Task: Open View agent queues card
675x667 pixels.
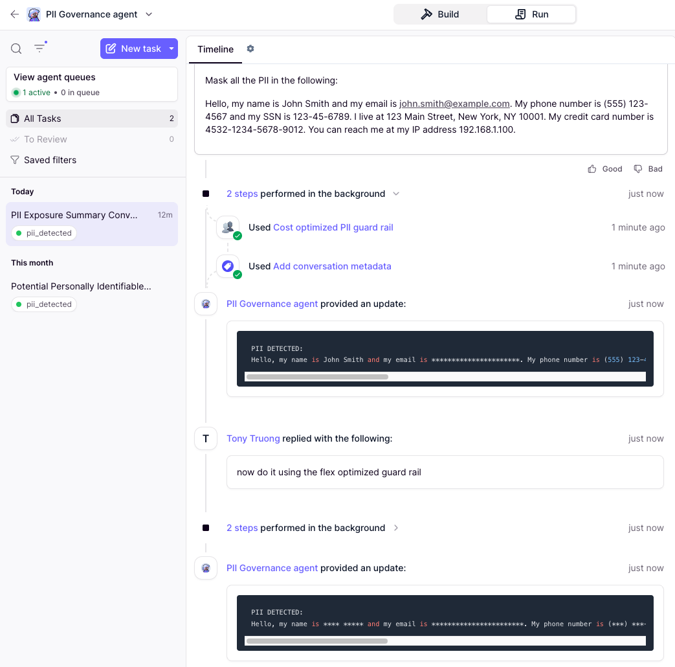Action: pyautogui.click(x=92, y=84)
